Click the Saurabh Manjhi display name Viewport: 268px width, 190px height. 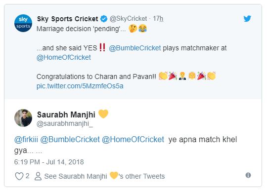pos(66,114)
